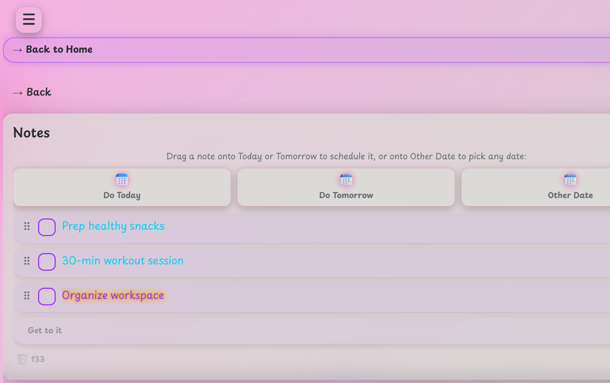
Task: Focus the Get to it input field
Action: [x=311, y=331]
